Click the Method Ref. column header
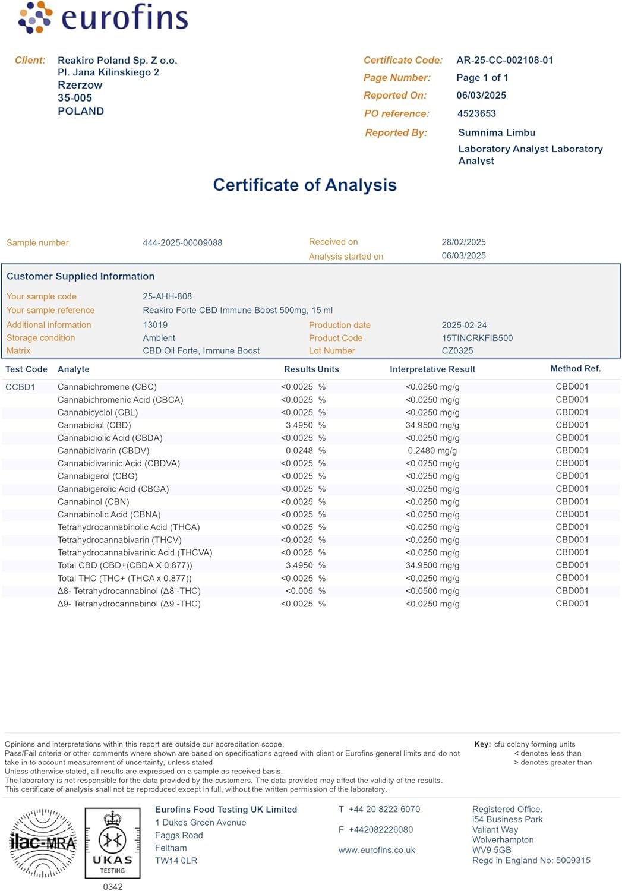Image resolution: width=622 pixels, height=891 pixels. pos(575,369)
